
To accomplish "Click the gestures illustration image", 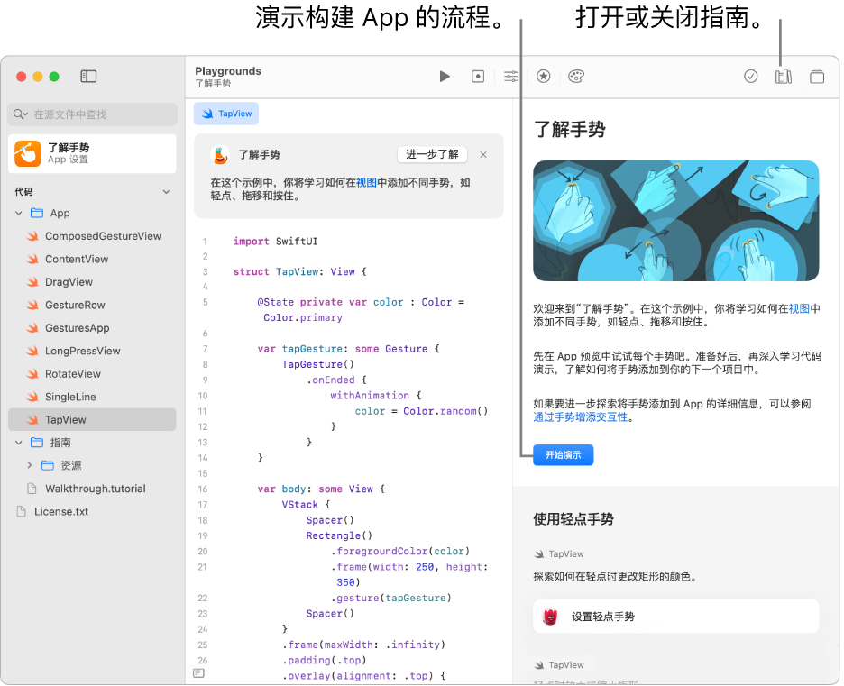I will (x=675, y=221).
